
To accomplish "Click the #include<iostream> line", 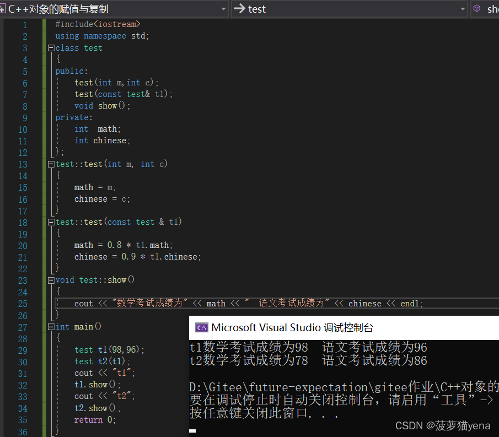I will point(98,24).
